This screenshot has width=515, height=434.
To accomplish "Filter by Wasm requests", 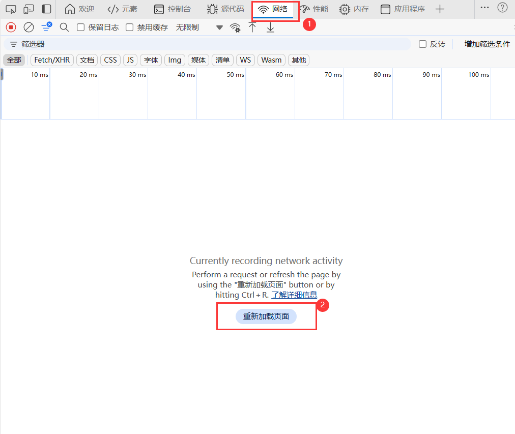I will (x=271, y=60).
